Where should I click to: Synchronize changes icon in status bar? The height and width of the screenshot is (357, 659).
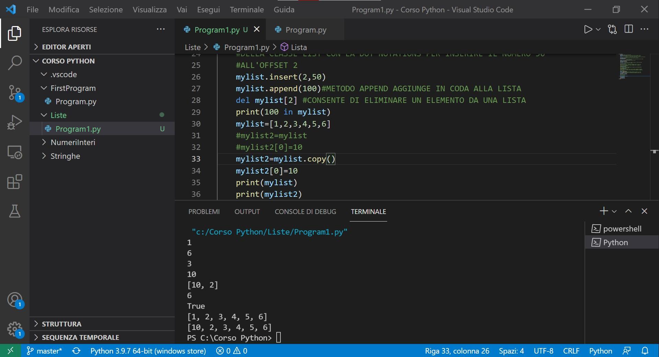[x=76, y=350]
